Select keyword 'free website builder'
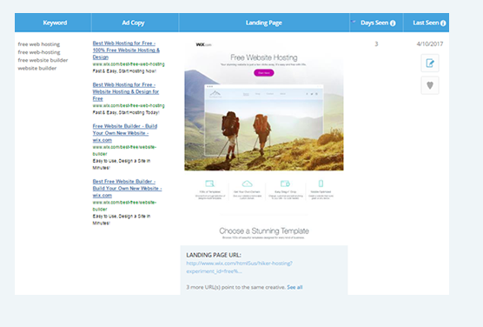483x327 pixels. tap(43, 60)
